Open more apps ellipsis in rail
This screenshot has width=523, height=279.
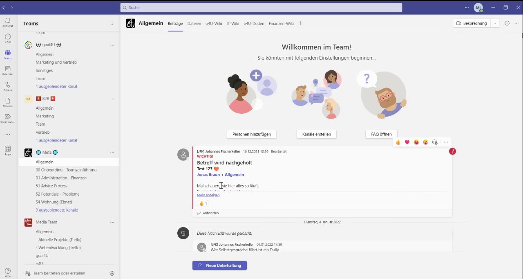[x=8, y=135]
